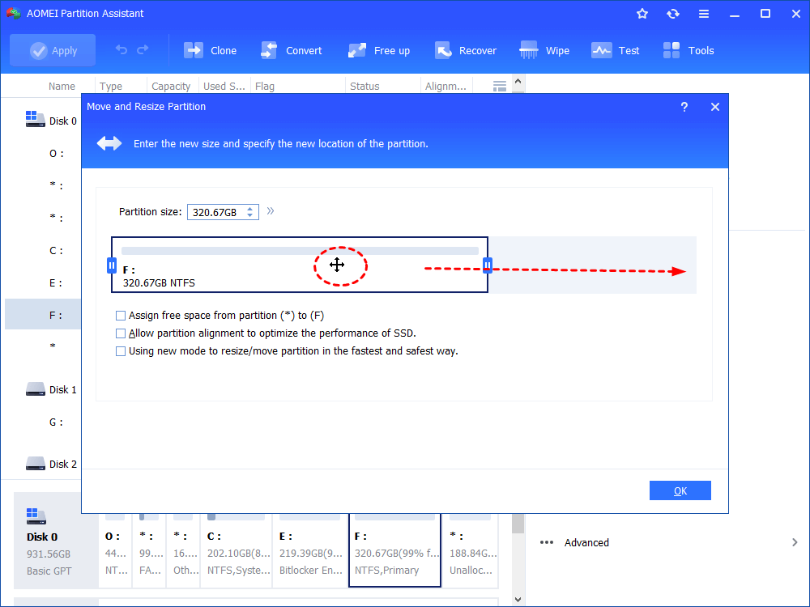
Task: Click the Partition size input field
Action: [x=215, y=212]
